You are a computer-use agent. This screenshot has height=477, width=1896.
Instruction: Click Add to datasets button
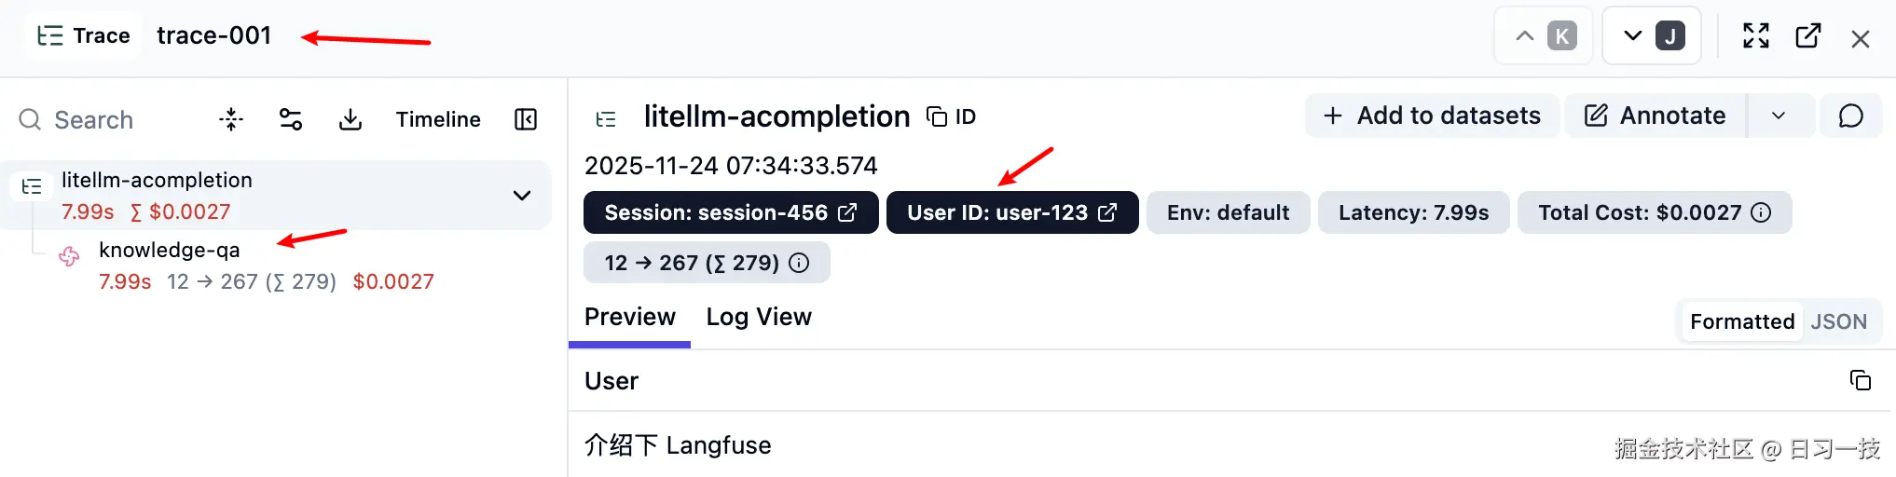1432,116
